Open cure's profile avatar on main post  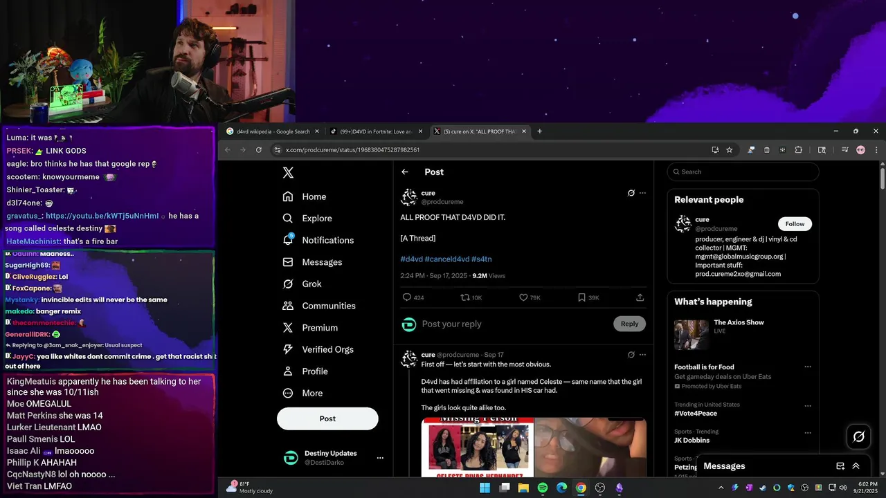pos(408,197)
